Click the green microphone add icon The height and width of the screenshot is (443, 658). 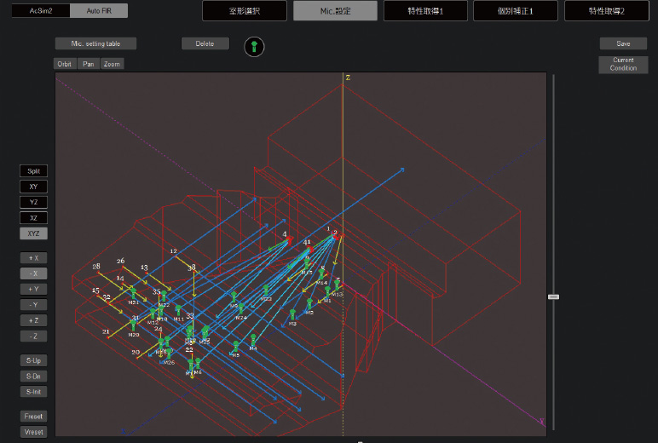click(253, 46)
